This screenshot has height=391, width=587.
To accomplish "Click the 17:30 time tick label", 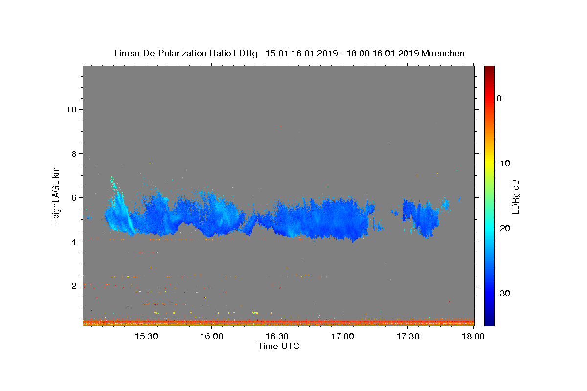I will coord(408,336).
